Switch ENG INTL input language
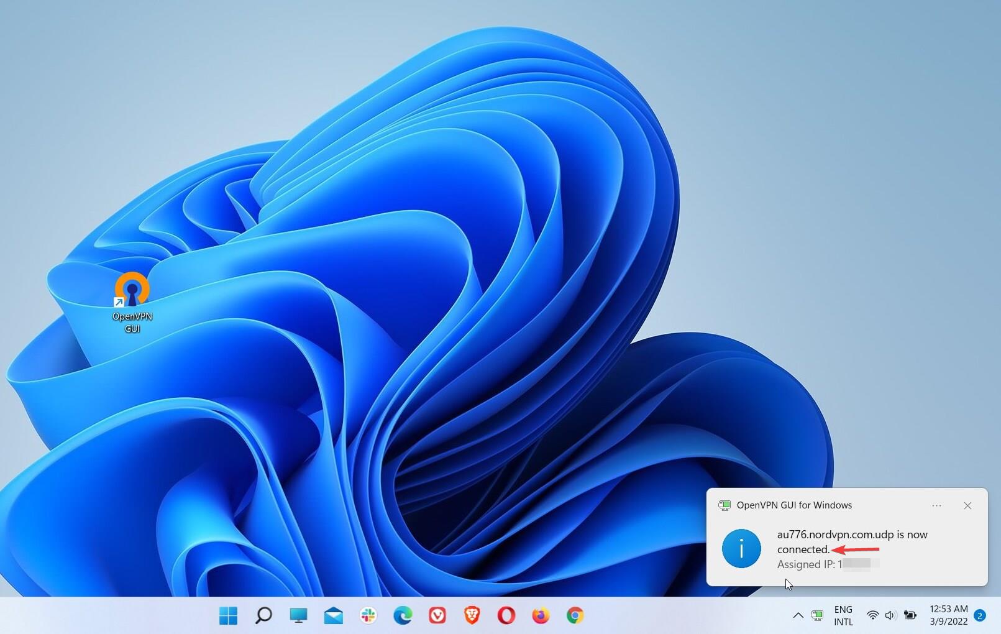The image size is (1001, 634). click(x=843, y=615)
